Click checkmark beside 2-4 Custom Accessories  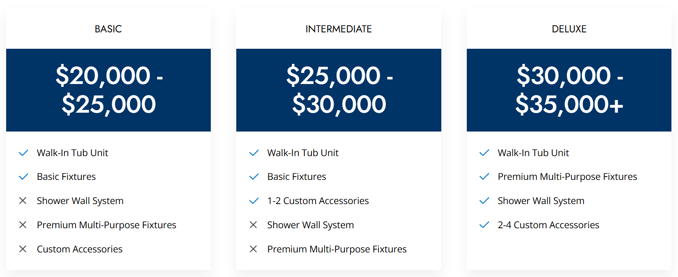(x=484, y=225)
